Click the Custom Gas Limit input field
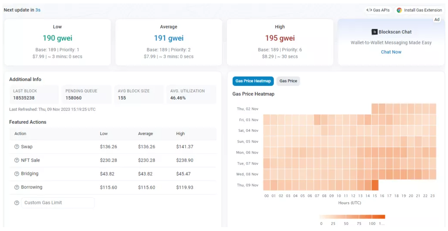The height and width of the screenshot is (231, 448). tap(58, 203)
